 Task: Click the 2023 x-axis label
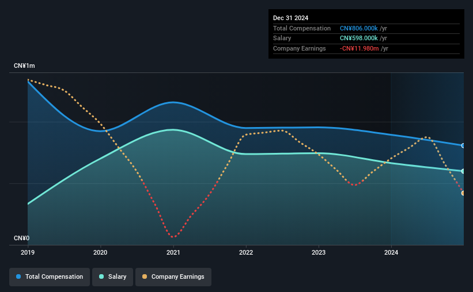pyautogui.click(x=319, y=252)
